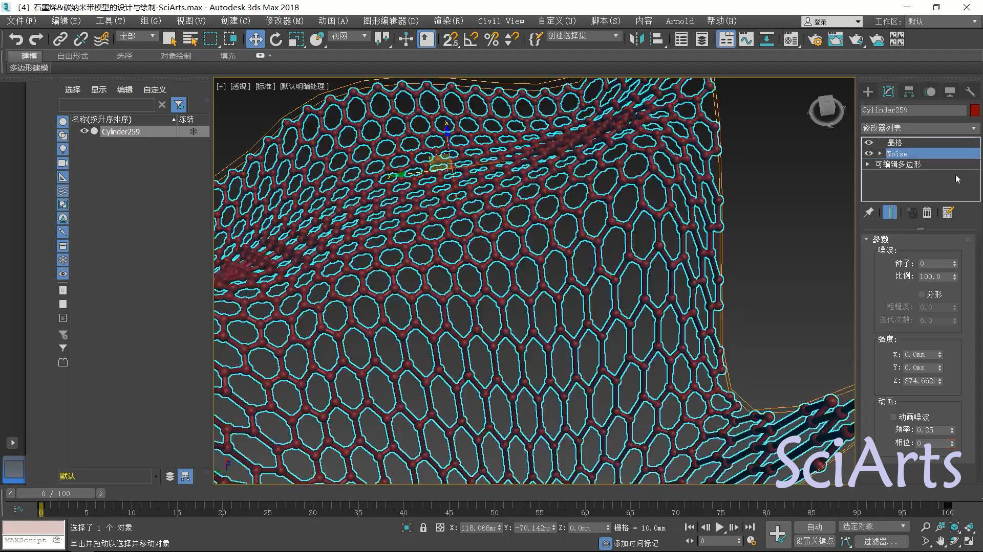Toggle the Angle Snap tool
This screenshot has height=552, width=983.
point(471,39)
